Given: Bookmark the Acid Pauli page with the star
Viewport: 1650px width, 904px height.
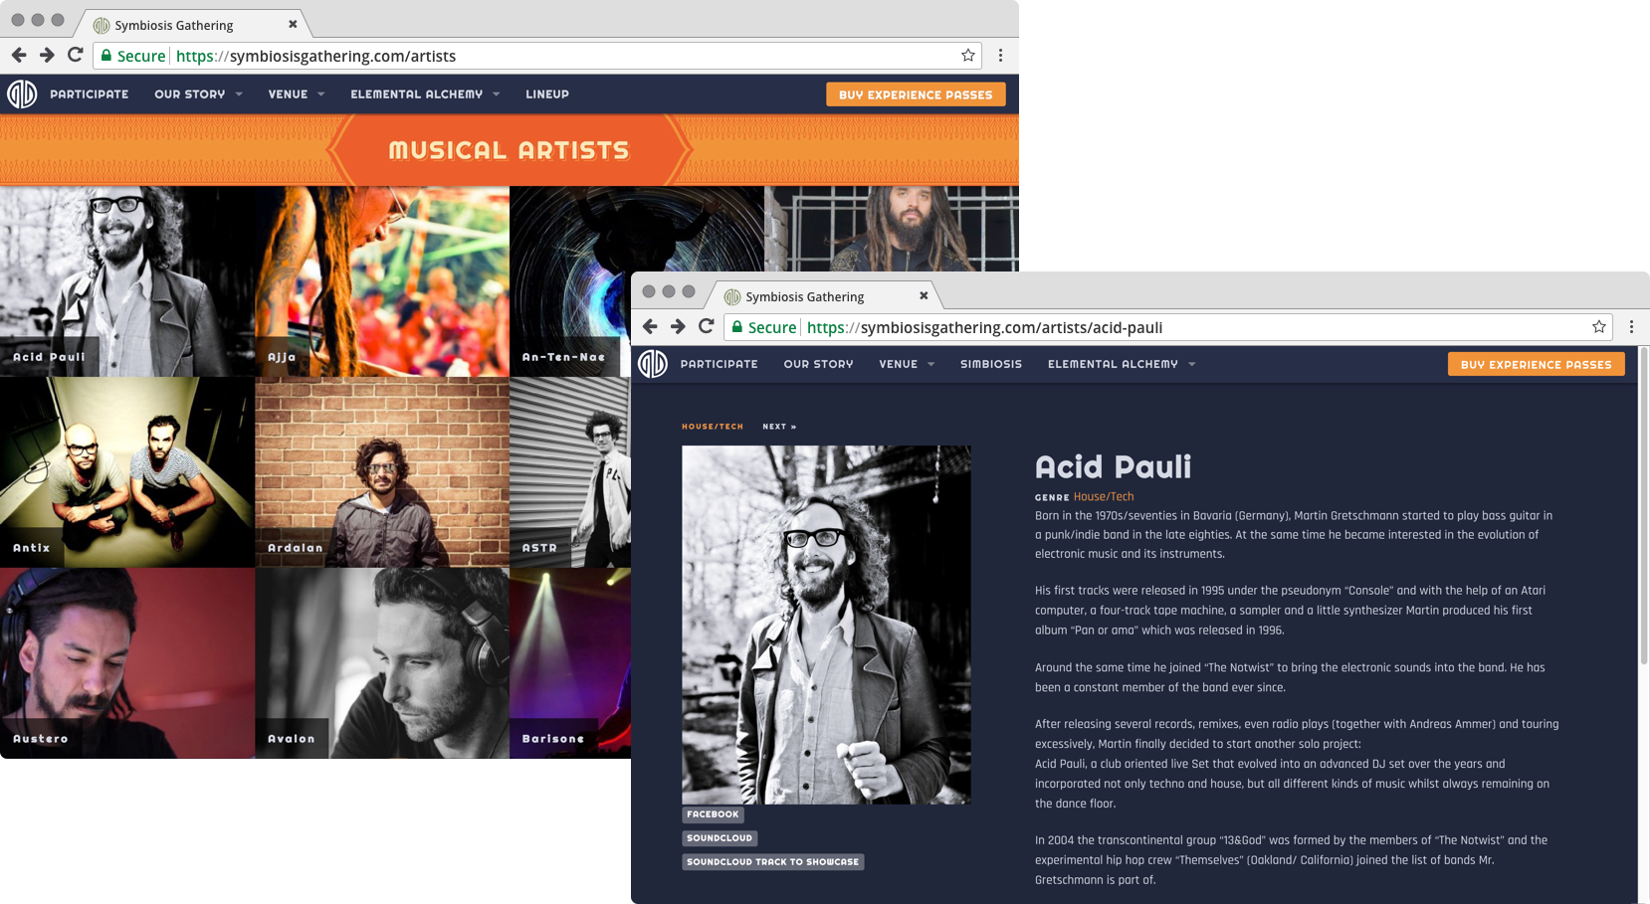Looking at the screenshot, I should point(1598,327).
